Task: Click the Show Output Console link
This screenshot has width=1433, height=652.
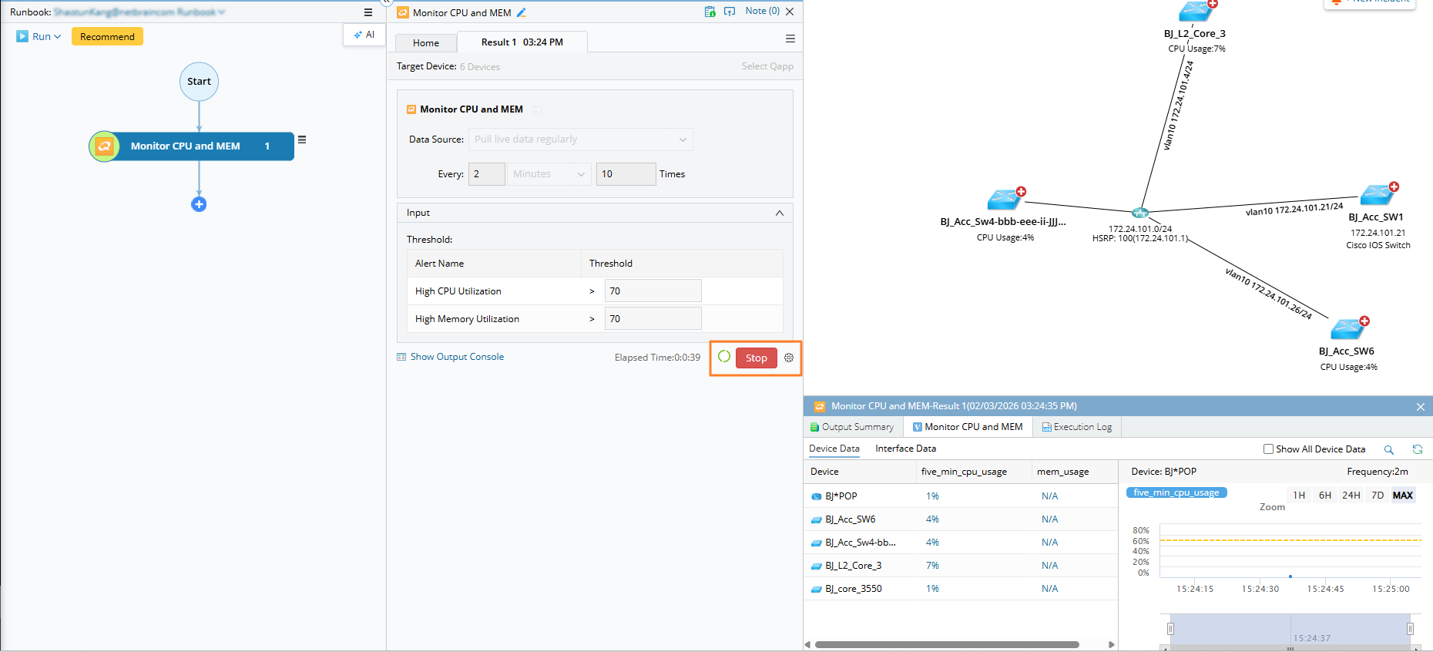Action: click(457, 357)
